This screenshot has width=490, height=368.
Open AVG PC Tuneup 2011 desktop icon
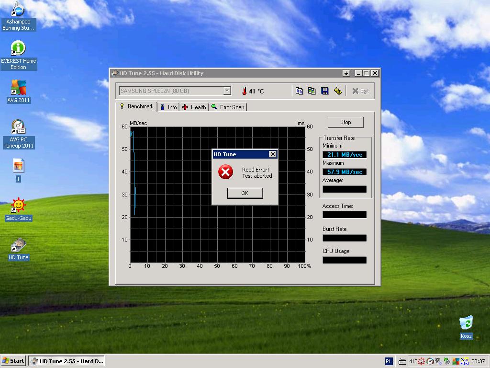[x=19, y=134]
